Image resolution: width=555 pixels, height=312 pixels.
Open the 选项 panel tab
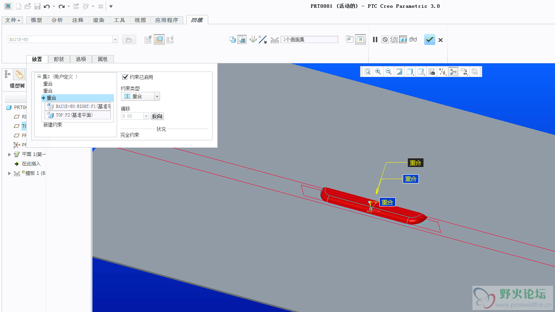tap(81, 59)
